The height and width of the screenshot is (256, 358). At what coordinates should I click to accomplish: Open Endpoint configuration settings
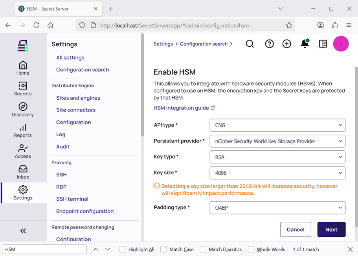pos(85,211)
